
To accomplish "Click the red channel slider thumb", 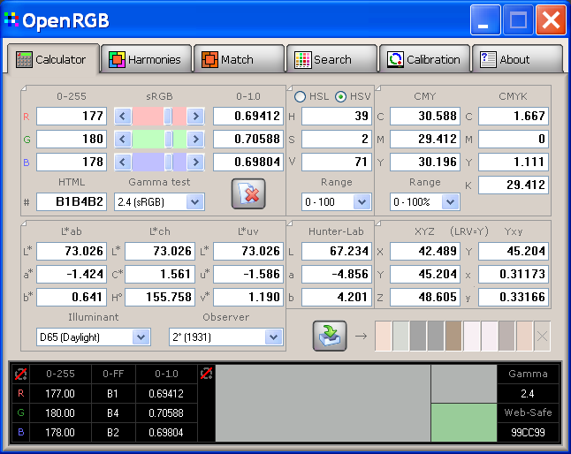I will pyautogui.click(x=168, y=116).
